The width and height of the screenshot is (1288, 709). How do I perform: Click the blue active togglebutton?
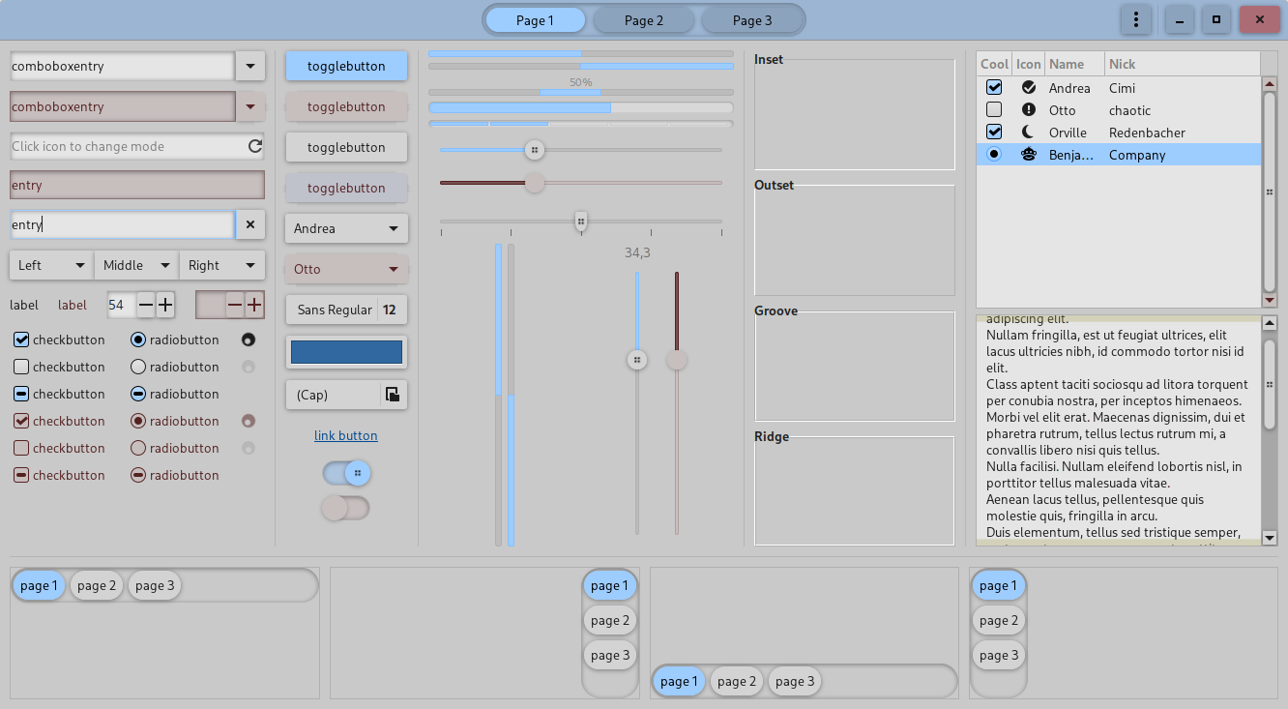coord(346,66)
